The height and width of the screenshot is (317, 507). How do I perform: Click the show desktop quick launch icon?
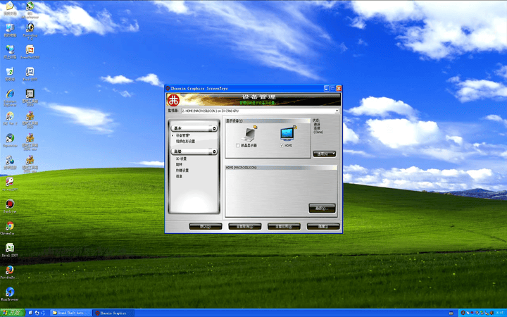[x=31, y=313]
